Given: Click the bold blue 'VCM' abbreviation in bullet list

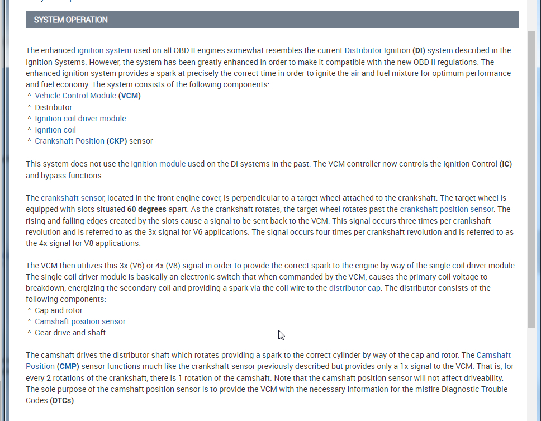Looking at the screenshot, I should 131,96.
